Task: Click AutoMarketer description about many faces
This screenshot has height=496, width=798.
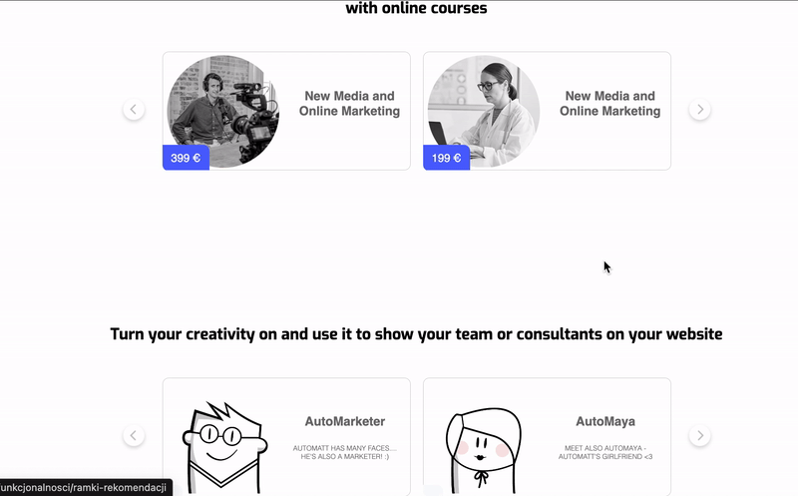Action: [x=344, y=452]
